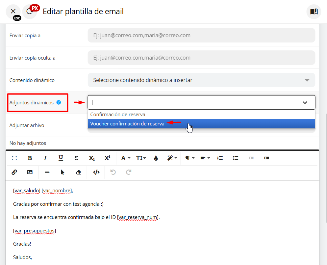Open help tooltip beside Adjuntos dinámicos
Screen dimensions: 327x265
59,102
